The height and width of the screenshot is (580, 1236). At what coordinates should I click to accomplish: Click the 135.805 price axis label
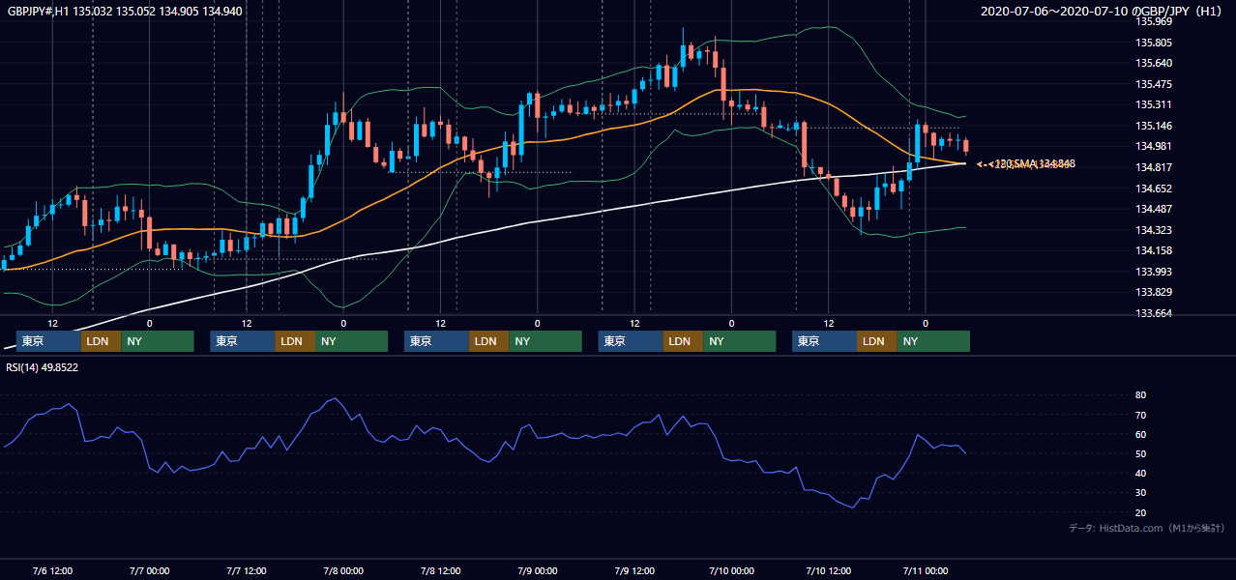coord(1154,43)
